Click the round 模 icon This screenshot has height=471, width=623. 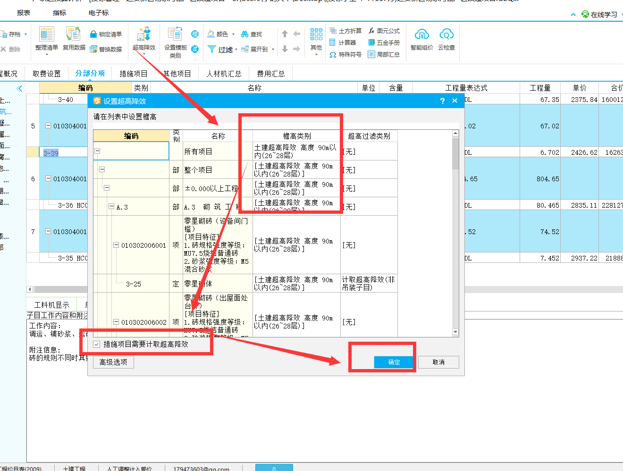coord(195,34)
